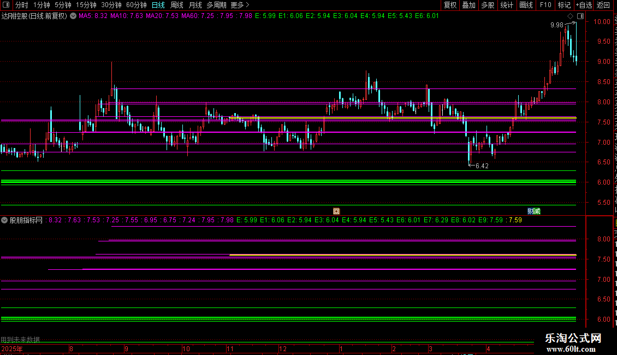This screenshot has width=617, height=355.
Task: Click the 标记 mark button
Action: point(564,5)
